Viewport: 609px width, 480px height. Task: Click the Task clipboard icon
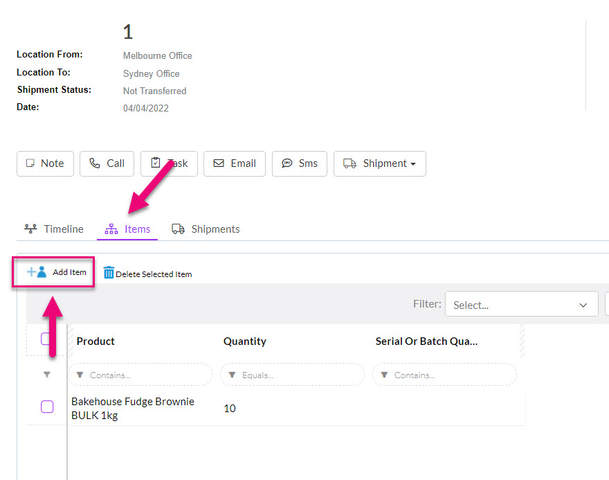tap(155, 163)
